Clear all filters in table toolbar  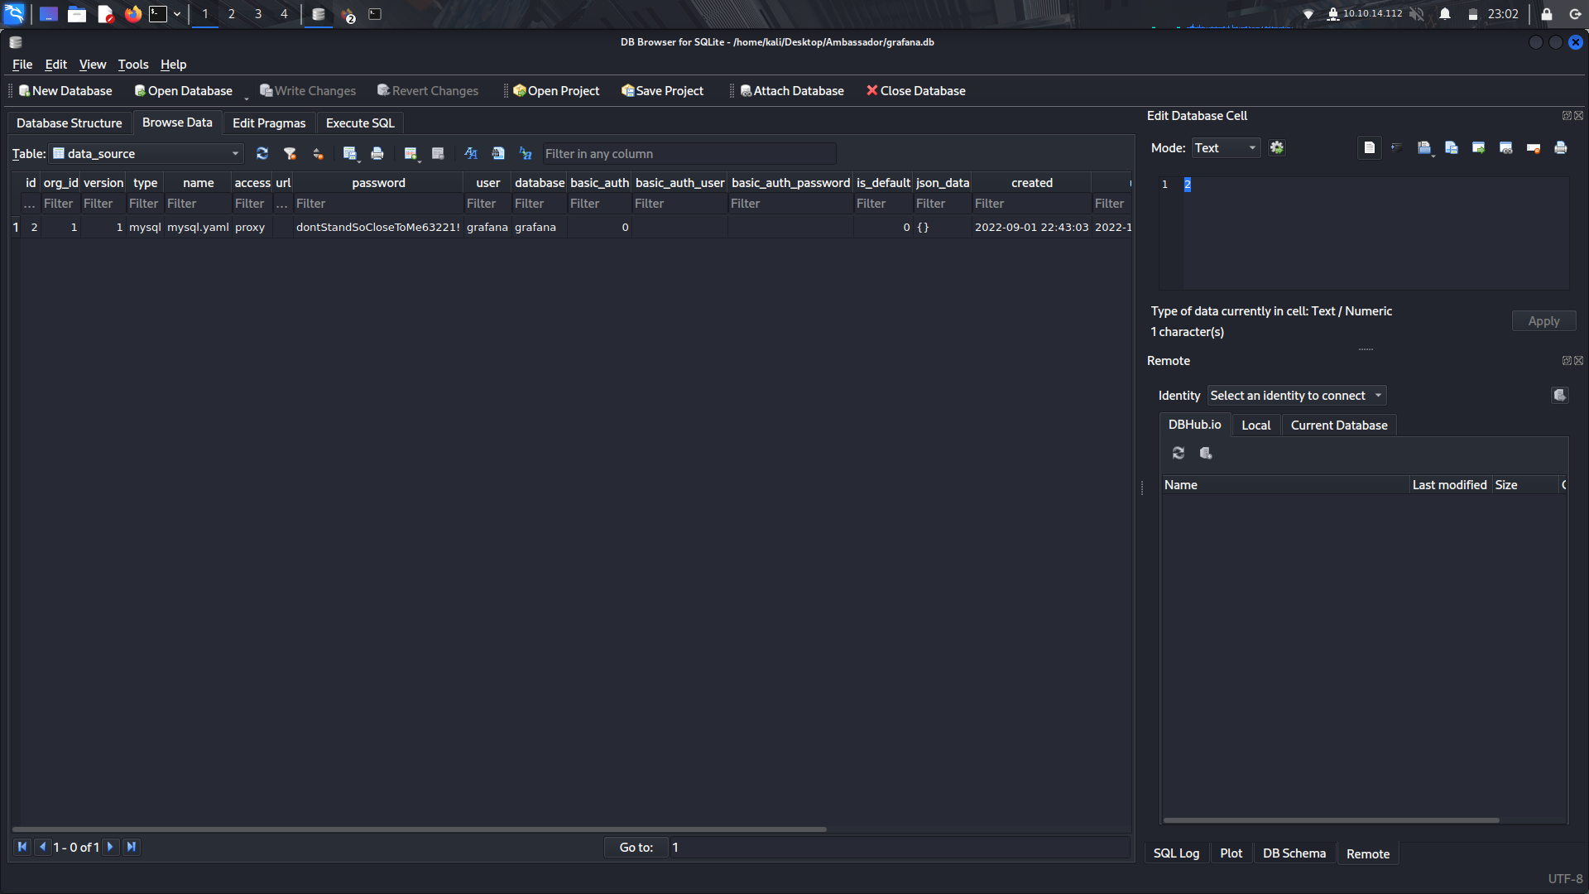[290, 153]
